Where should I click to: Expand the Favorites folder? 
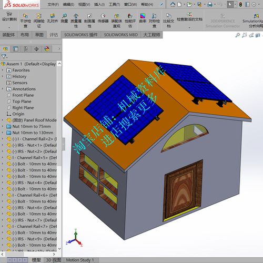3,70
